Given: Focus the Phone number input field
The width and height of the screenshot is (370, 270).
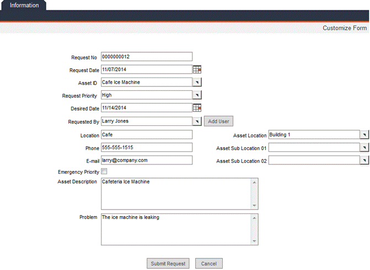Looking at the screenshot, I should (x=146, y=147).
